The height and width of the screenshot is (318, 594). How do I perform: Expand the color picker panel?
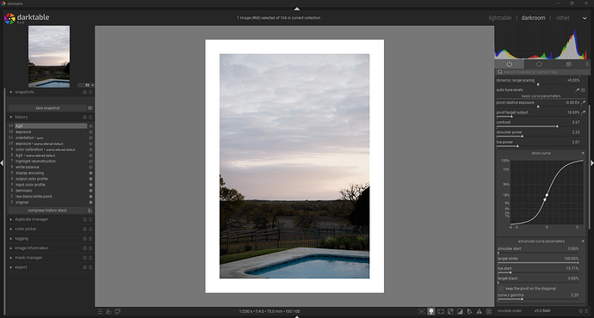[x=11, y=229]
